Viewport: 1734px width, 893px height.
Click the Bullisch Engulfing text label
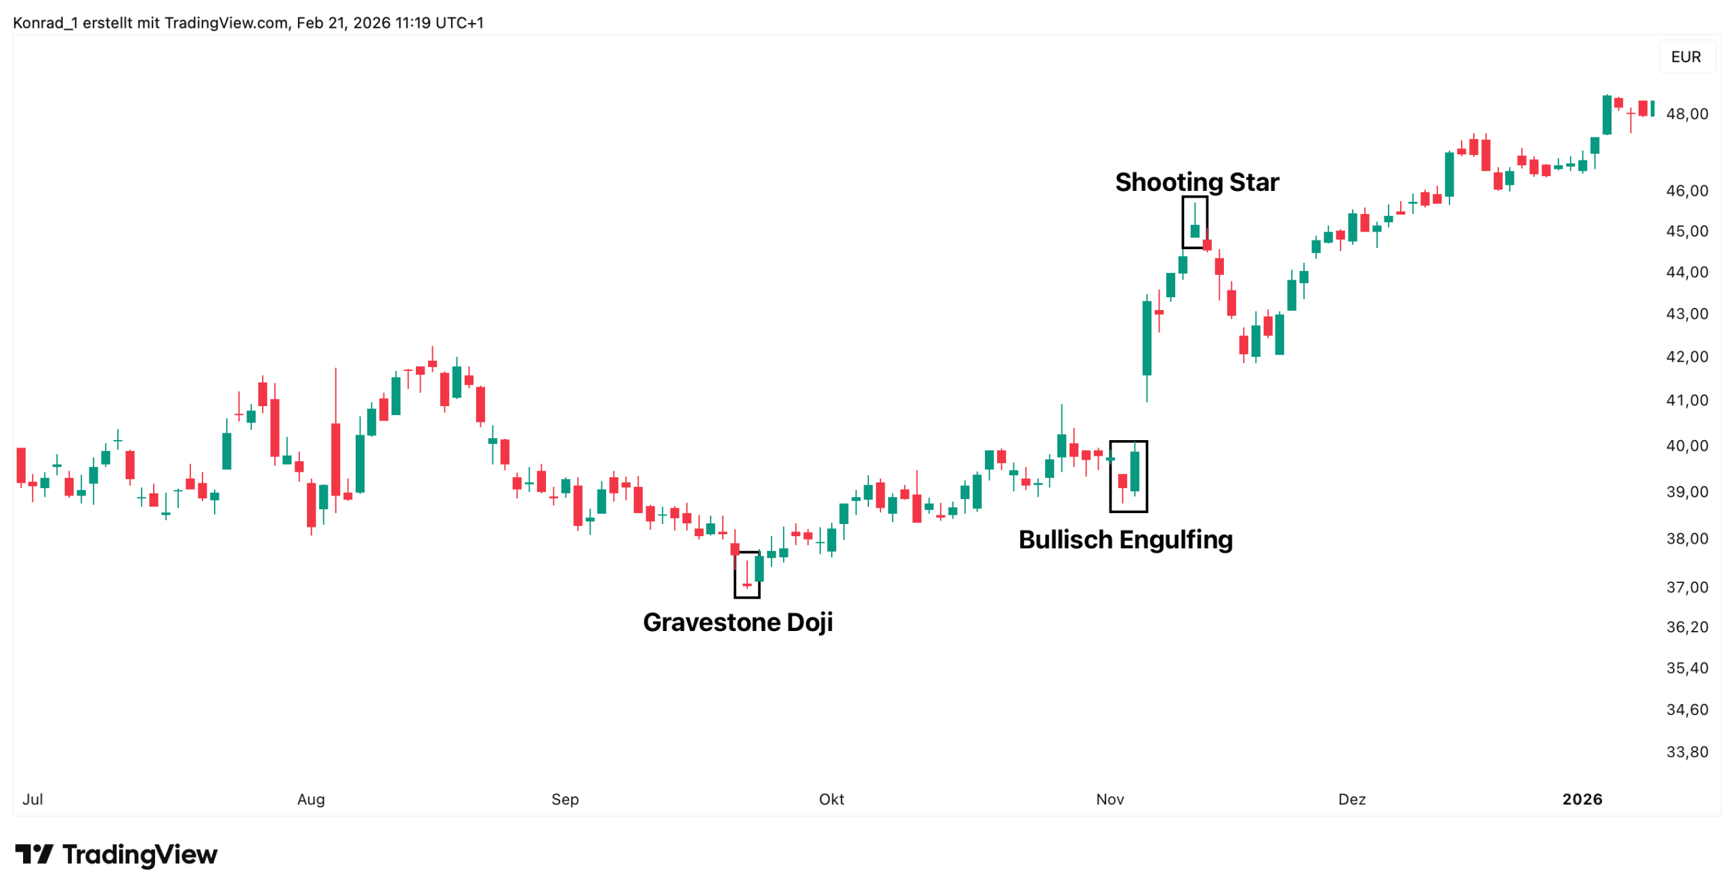[x=1124, y=540]
